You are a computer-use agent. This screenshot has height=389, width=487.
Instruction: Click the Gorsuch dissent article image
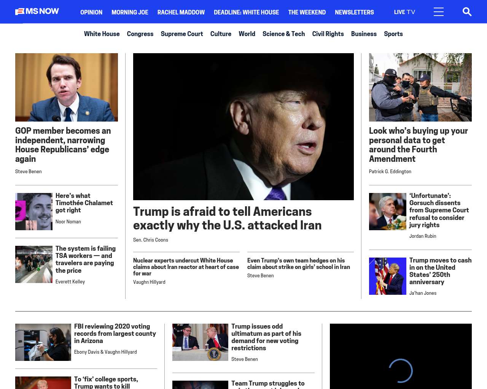pos(387,212)
